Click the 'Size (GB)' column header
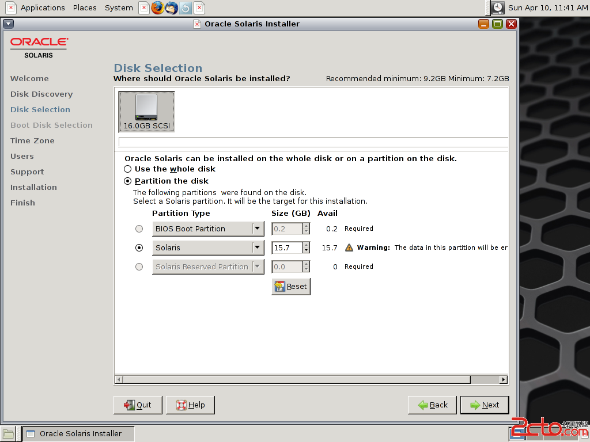The width and height of the screenshot is (590, 442). click(x=291, y=214)
